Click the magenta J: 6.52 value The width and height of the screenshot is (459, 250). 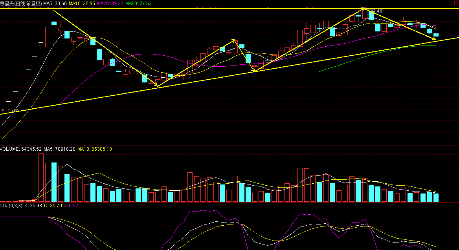(71, 206)
